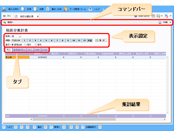174x131 pixels.
Task: Click the document icon on the 税区分集計表 tab
Action: tap(16, 16)
